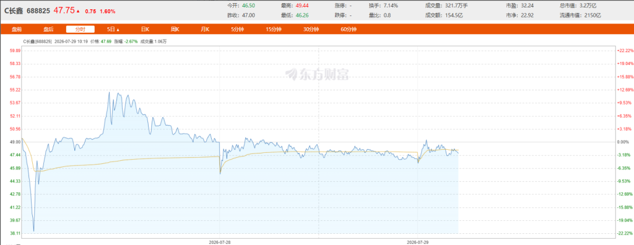Image resolution: width=634 pixels, height=245 pixels.
Task: Click the 44.33 price axis label
Action: coord(15,181)
